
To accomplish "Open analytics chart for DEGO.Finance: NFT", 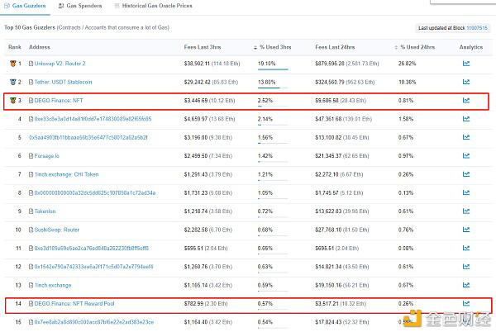I will click(466, 101).
